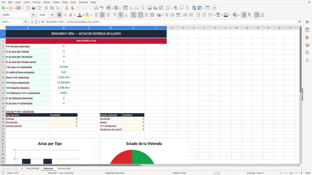
Task: Open the Function Wizard
Action: tap(32, 22)
